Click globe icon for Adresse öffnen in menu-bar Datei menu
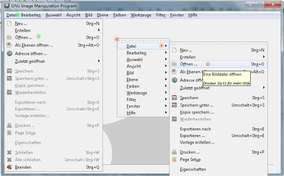 point(9,54)
